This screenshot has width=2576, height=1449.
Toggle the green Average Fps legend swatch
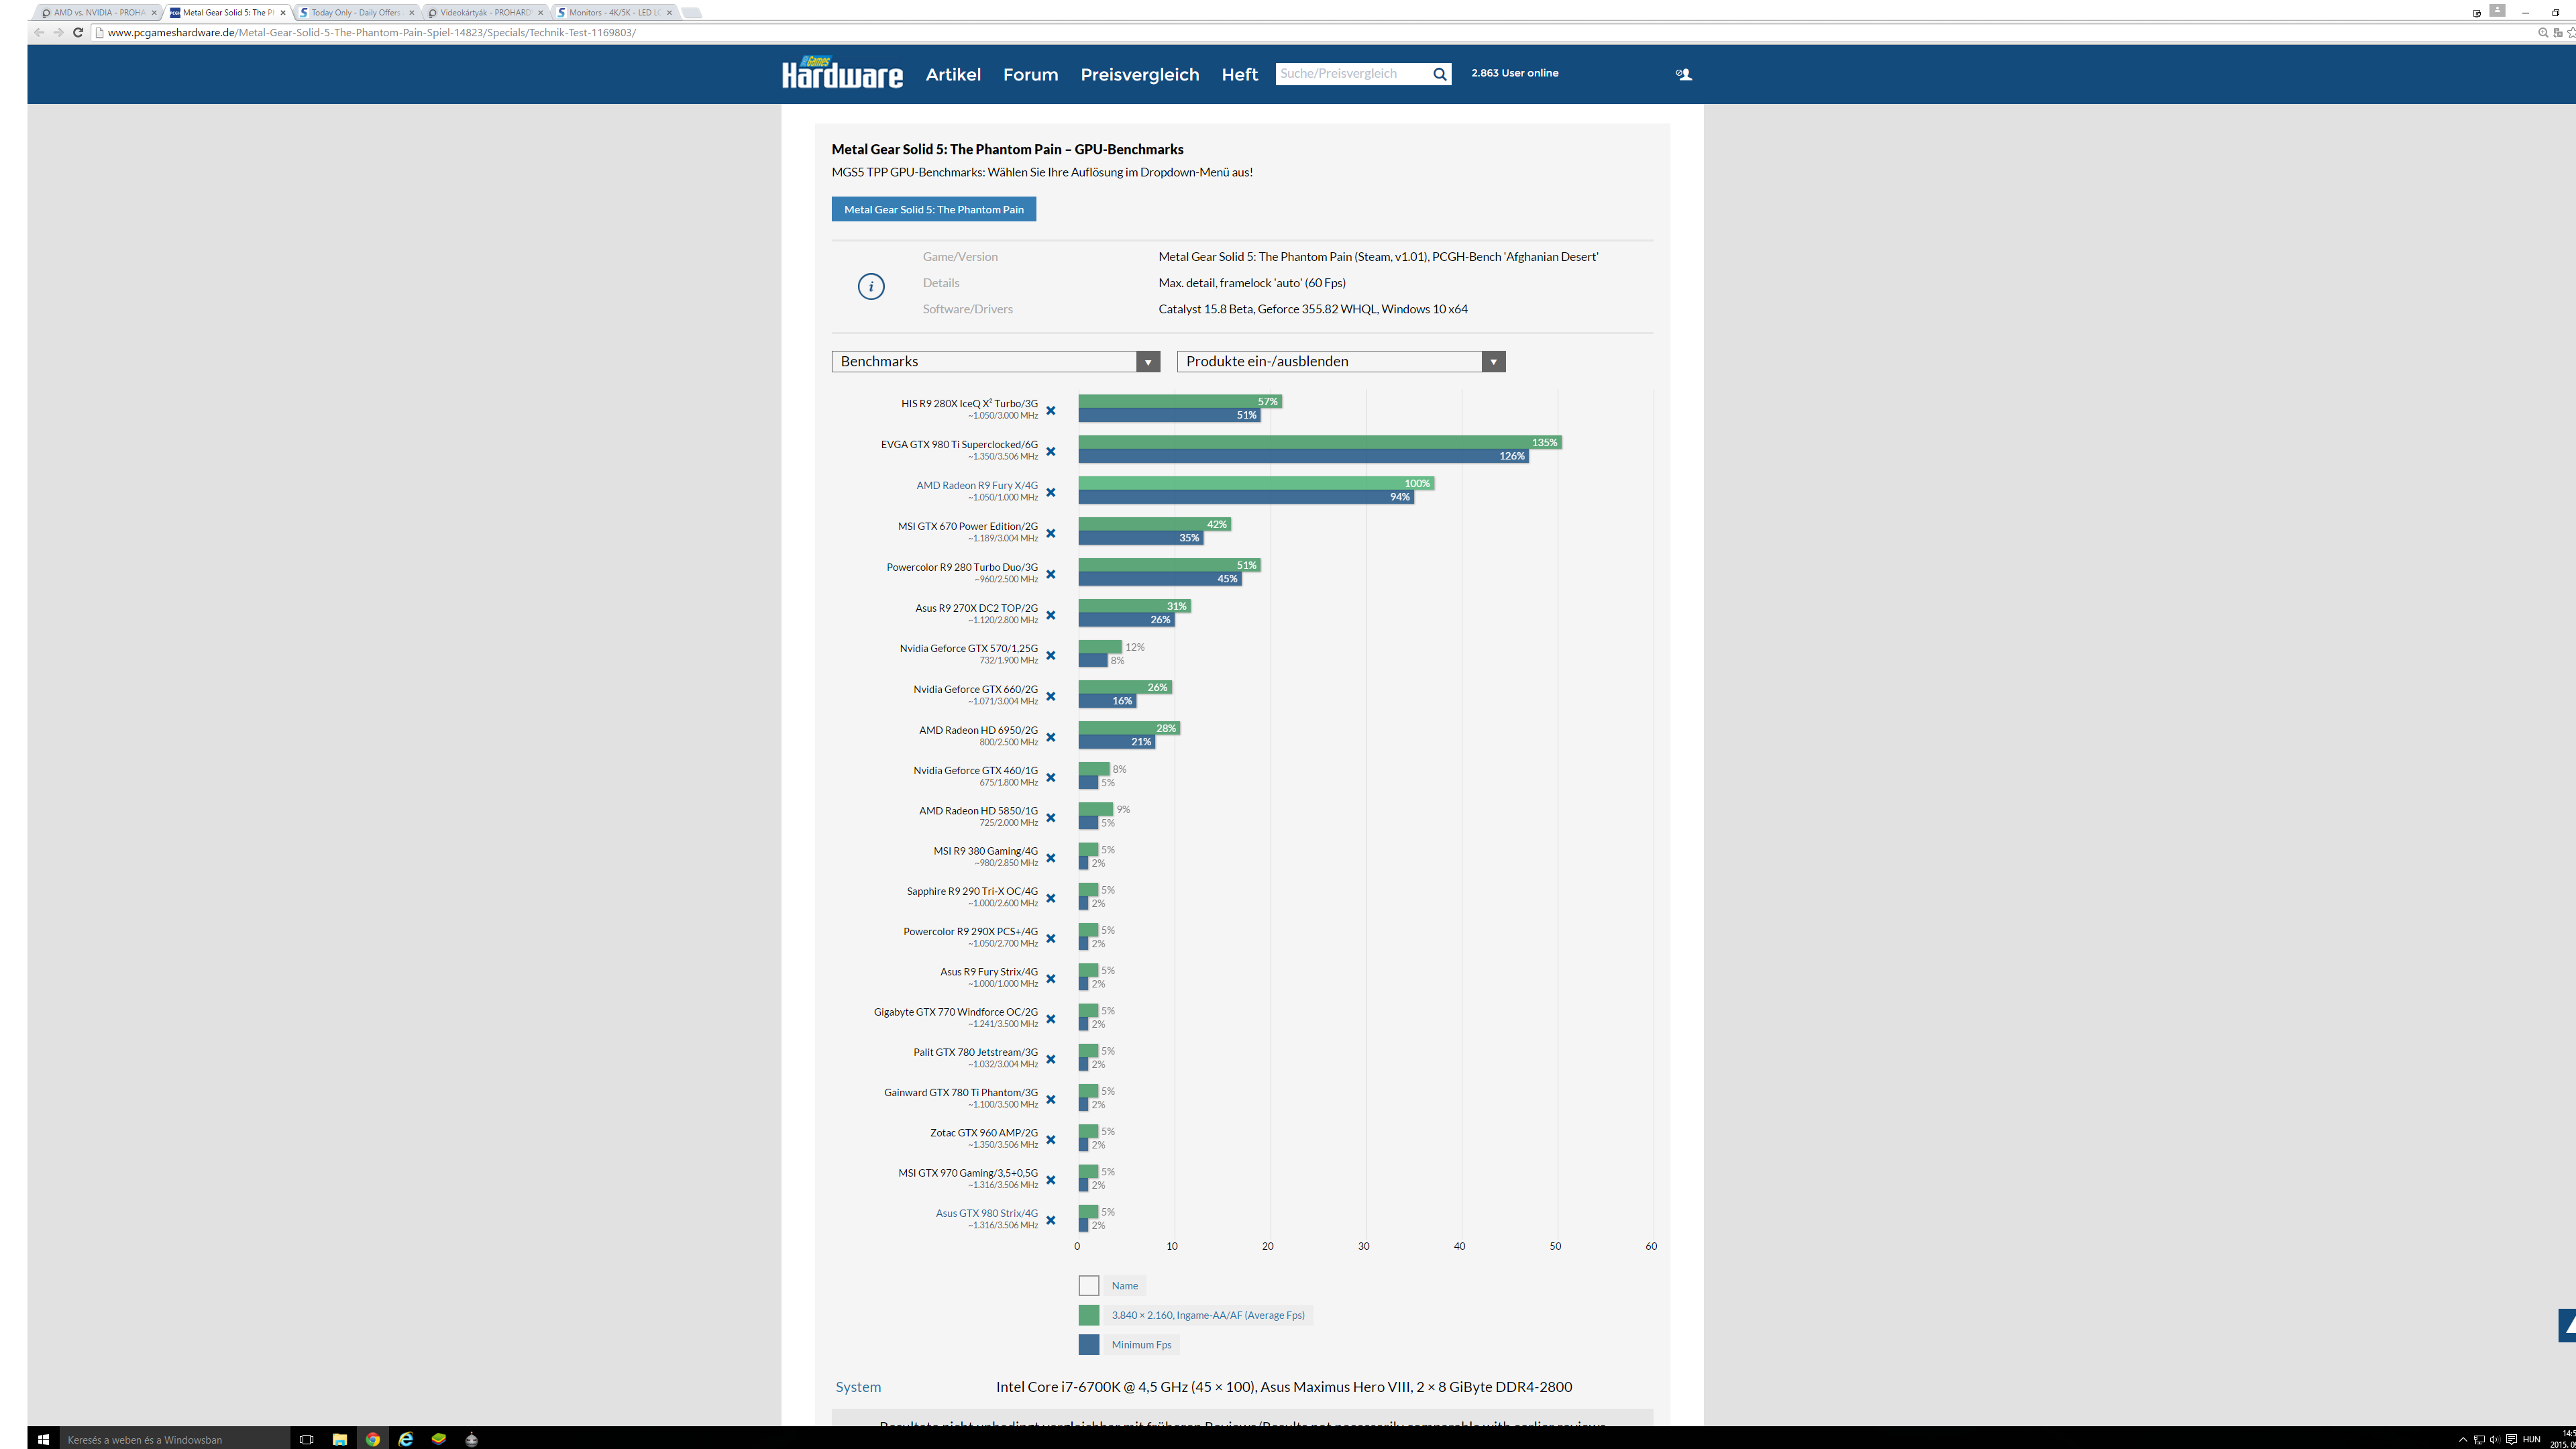(x=1089, y=1315)
